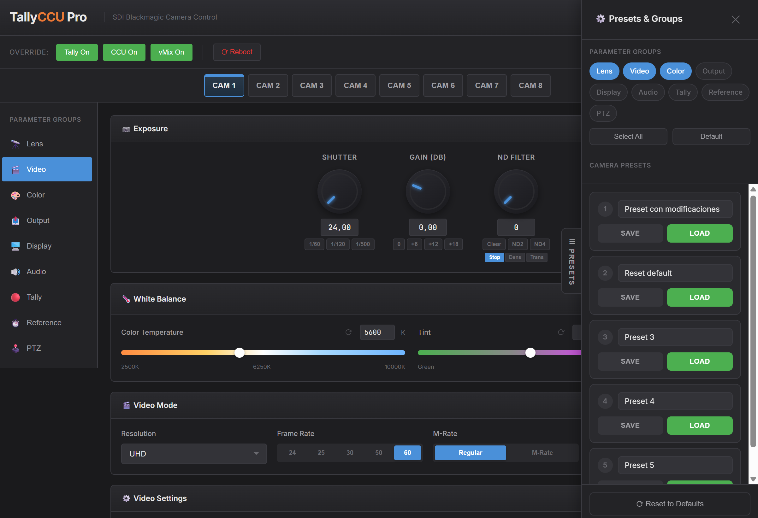Reset Tint using its refresh icon

(561, 332)
